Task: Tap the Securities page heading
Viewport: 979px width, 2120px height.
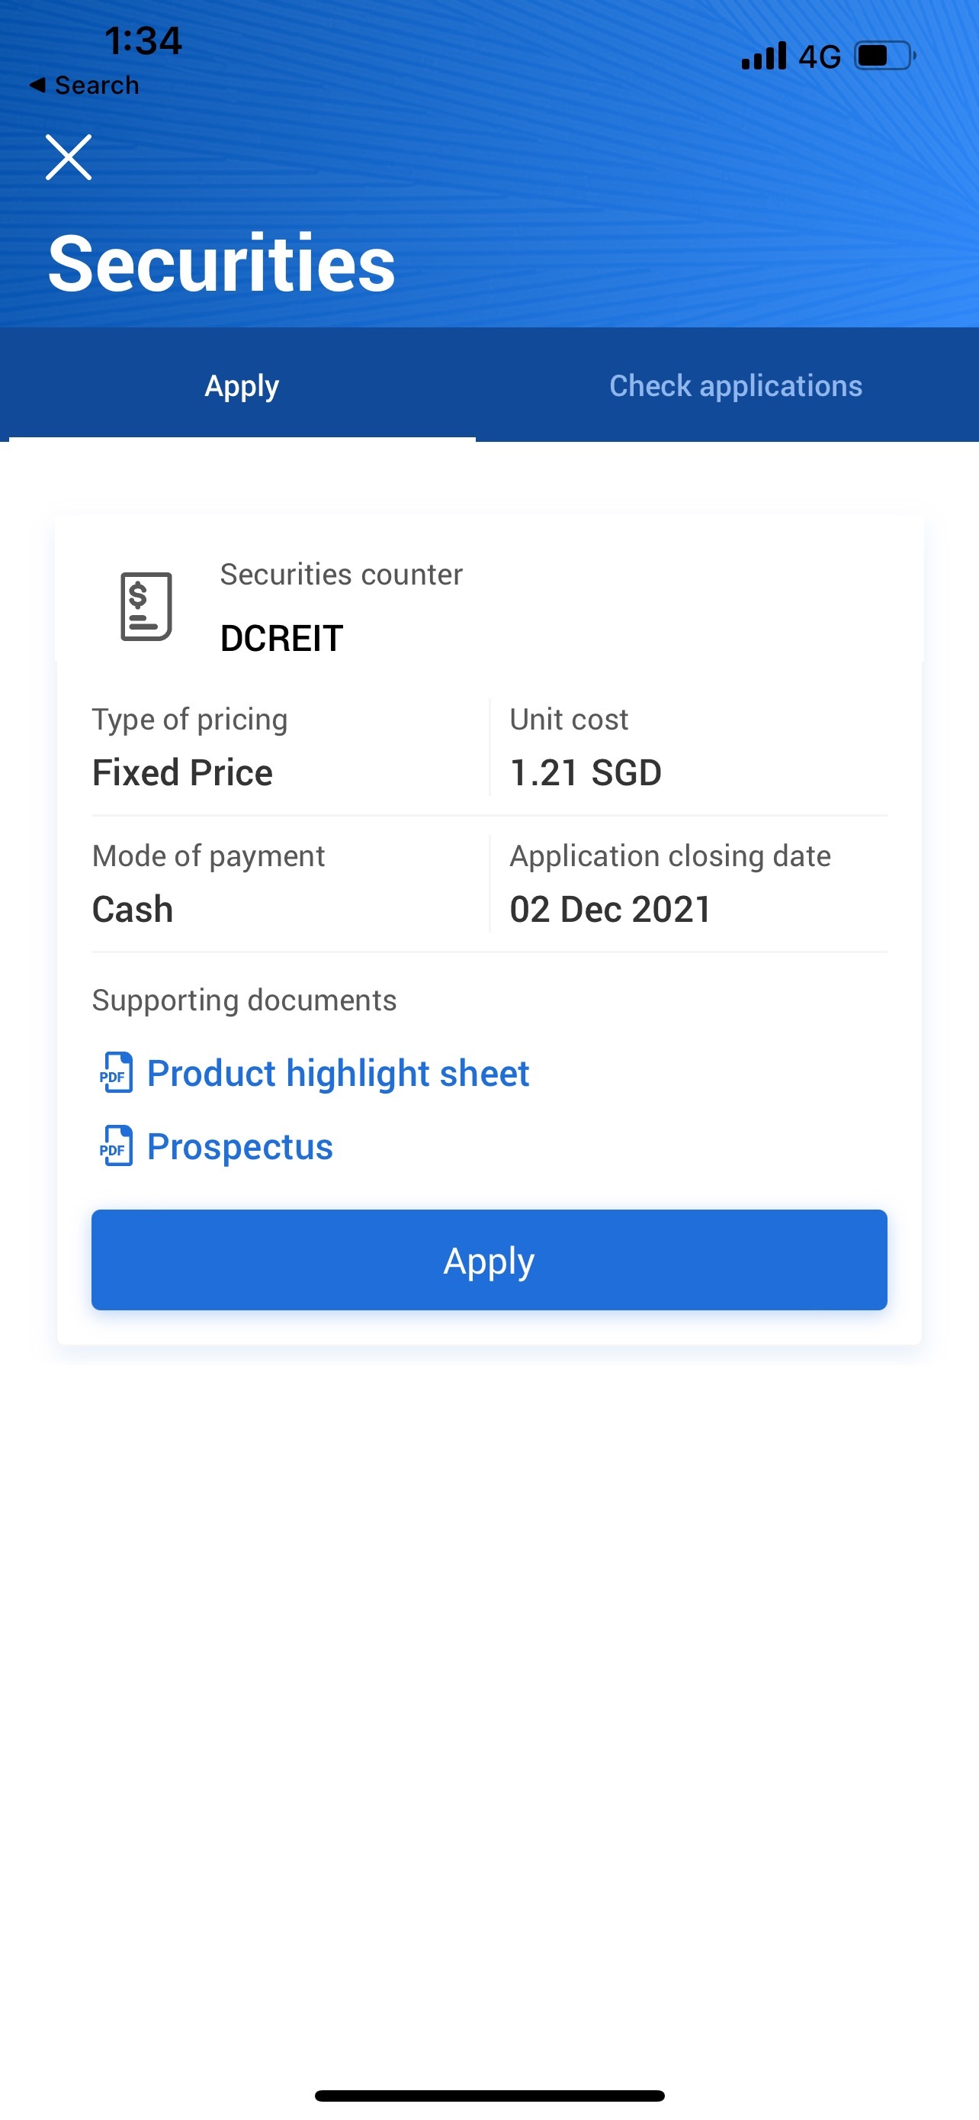Action: [x=222, y=263]
